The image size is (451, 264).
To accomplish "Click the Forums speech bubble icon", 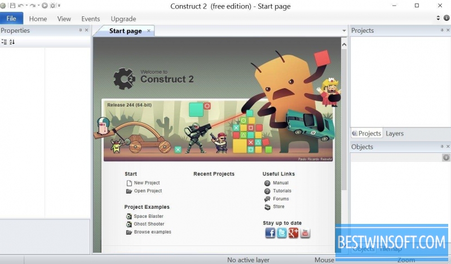I will coord(267,199).
